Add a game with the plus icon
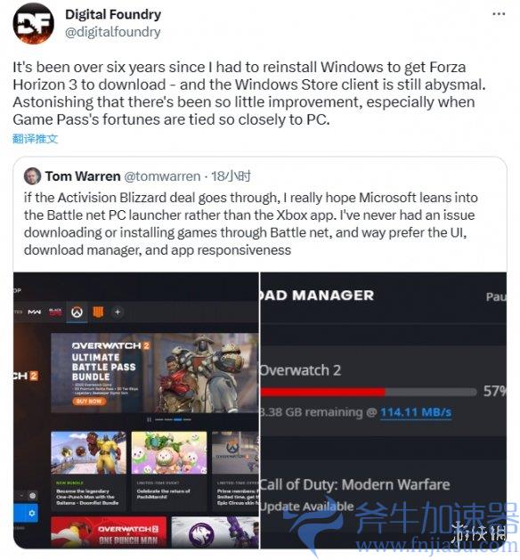The width and height of the screenshot is (520, 560). 118,312
